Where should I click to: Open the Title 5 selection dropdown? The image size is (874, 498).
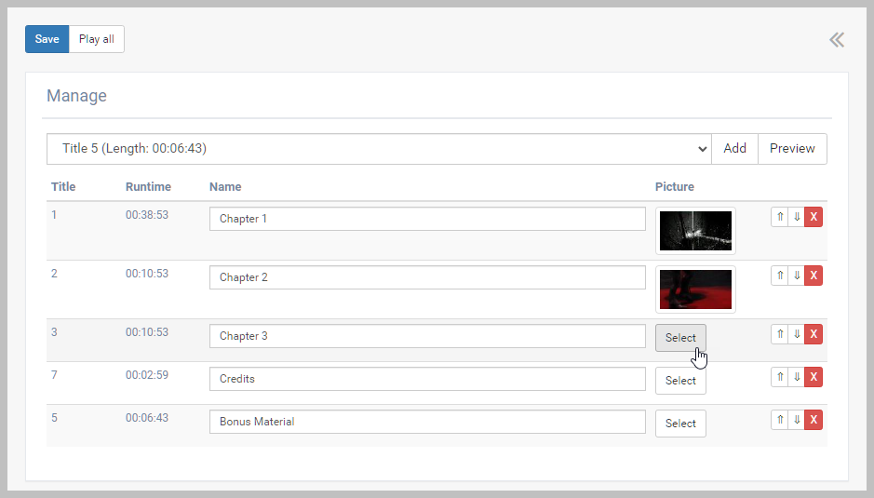pos(379,149)
